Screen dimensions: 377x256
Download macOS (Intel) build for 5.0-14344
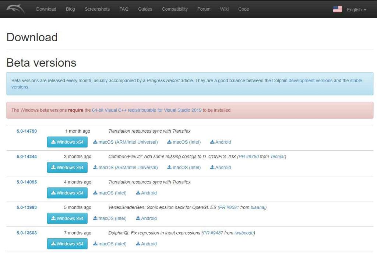pyautogui.click(x=184, y=167)
